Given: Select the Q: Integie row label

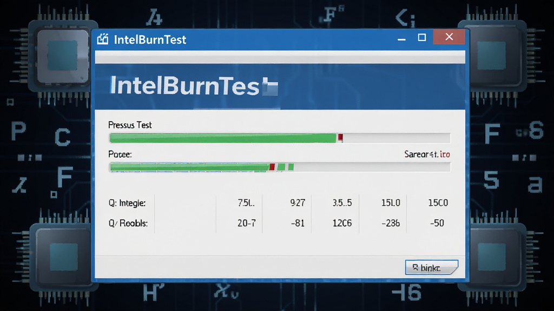Looking at the screenshot, I should tap(127, 203).
